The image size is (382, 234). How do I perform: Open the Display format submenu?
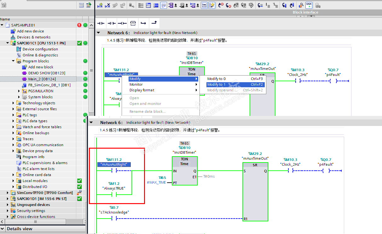(x=142, y=90)
